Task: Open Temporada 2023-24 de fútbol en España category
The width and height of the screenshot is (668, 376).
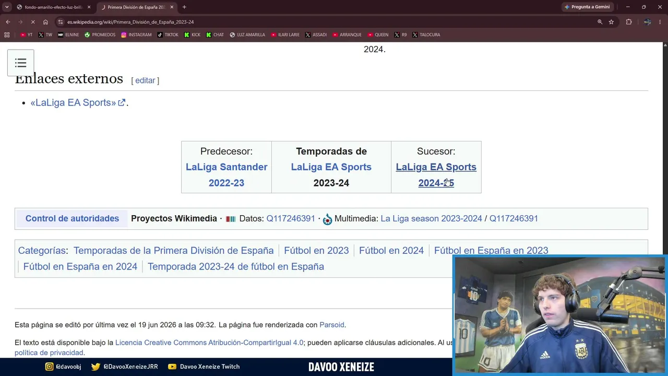Action: (236, 266)
